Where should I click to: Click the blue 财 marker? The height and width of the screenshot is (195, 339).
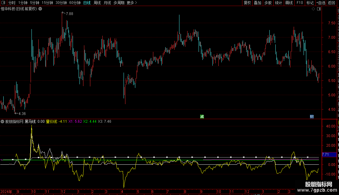[x=312, y=116]
